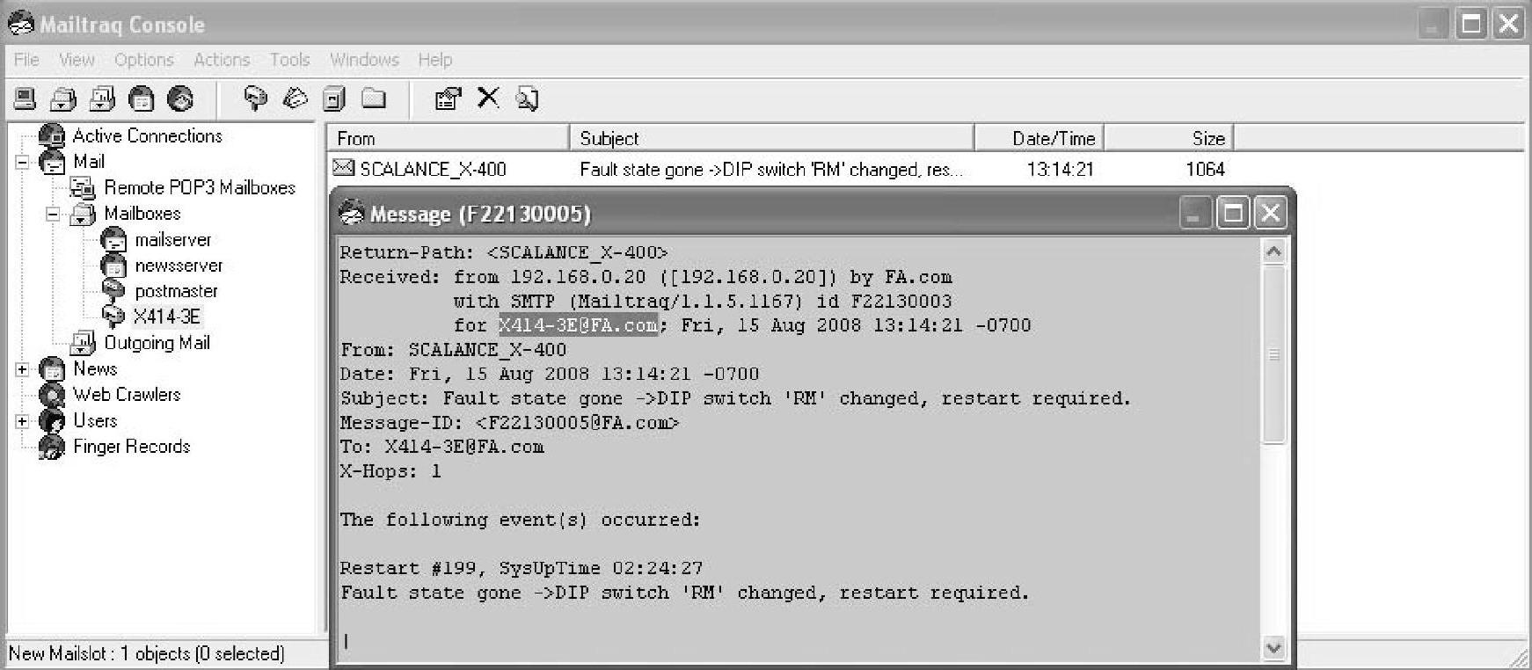Screen dimensions: 1532x670
Task: Click the 13:14:21 time cell
Action: pyautogui.click(x=1060, y=169)
